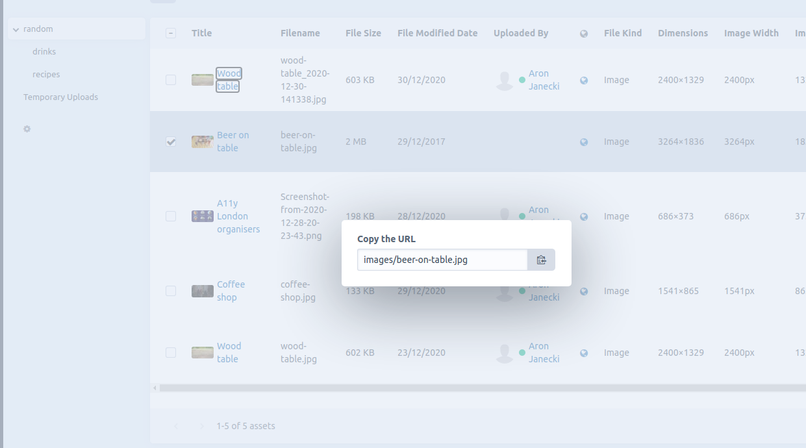This screenshot has height=448, width=806.
Task: Click the next page arrow in the pagination bar
Action: (x=201, y=426)
